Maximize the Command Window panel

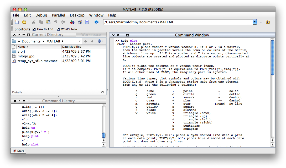127,35
